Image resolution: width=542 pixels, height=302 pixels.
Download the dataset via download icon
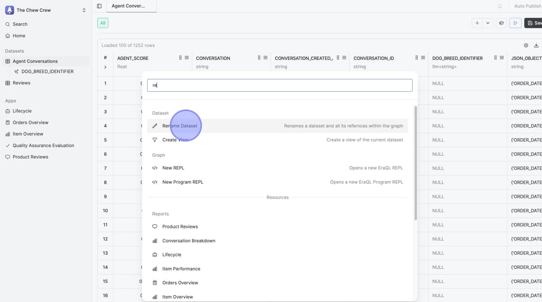tap(536, 45)
